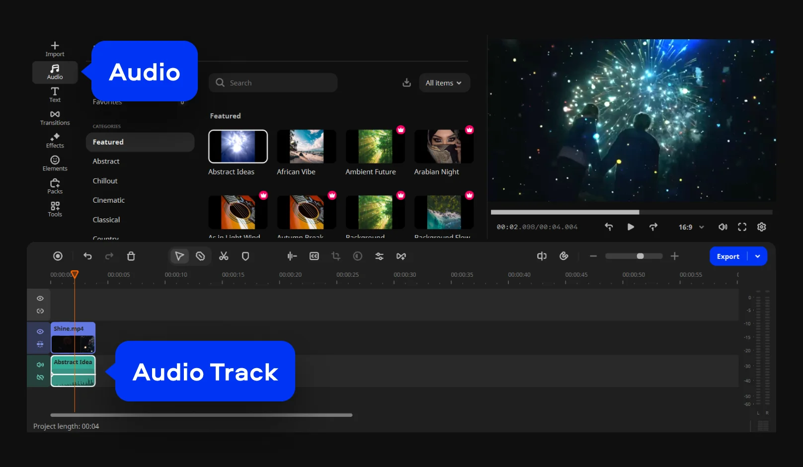Toggle visibility of top empty track

(x=40, y=299)
